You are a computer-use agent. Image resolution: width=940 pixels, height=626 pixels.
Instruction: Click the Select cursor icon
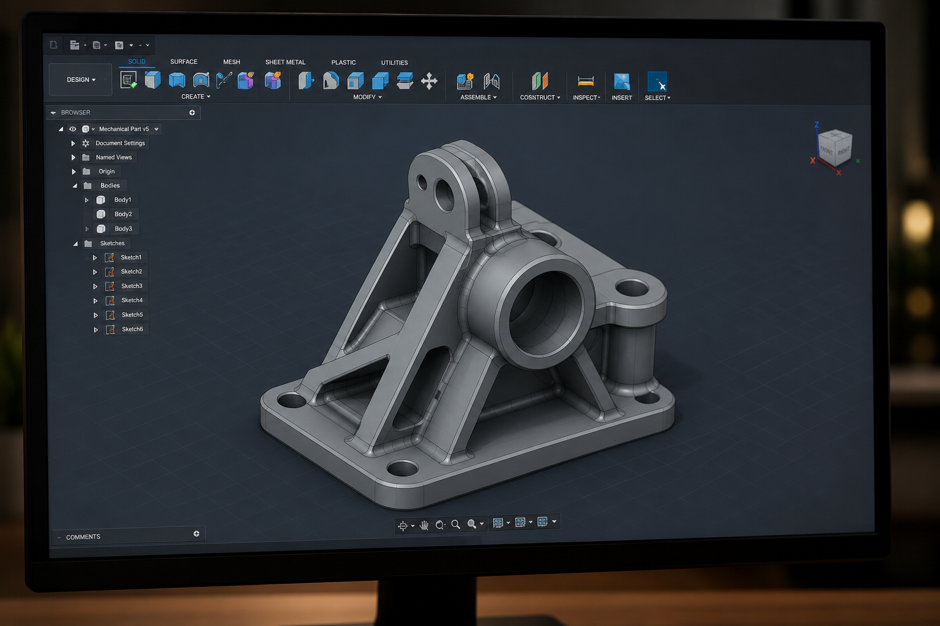[x=657, y=82]
